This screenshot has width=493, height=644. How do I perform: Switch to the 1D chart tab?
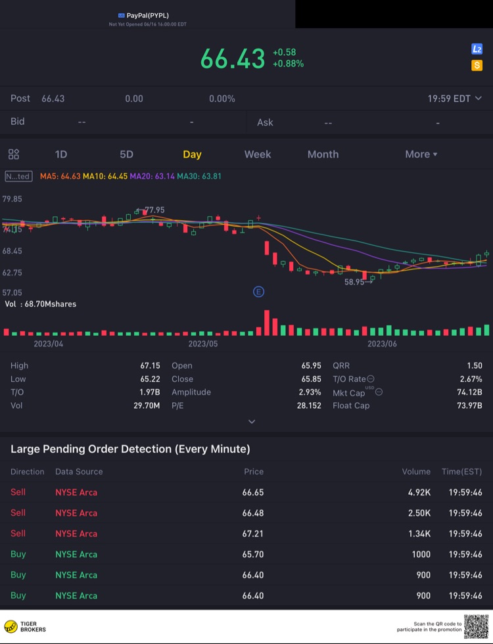(x=60, y=154)
